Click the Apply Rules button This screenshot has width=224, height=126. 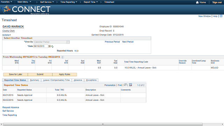[x=64, y=75]
